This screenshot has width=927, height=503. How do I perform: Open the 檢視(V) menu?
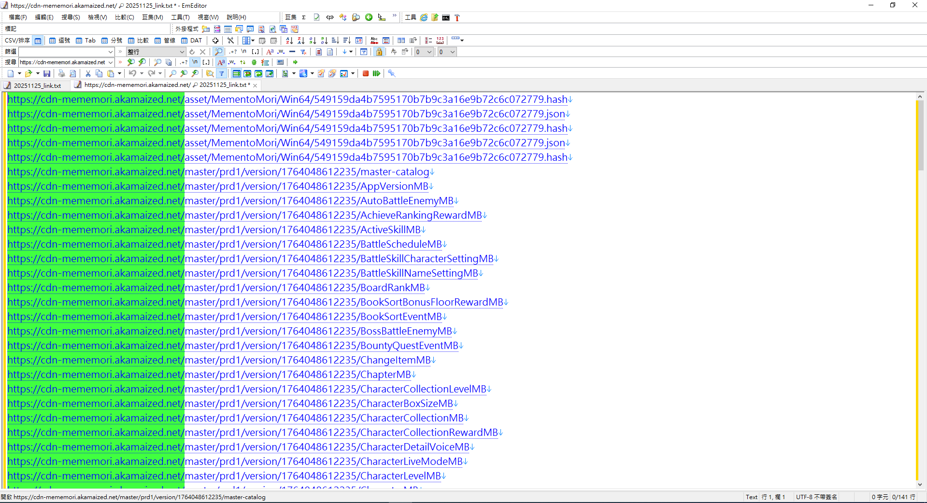97,17
